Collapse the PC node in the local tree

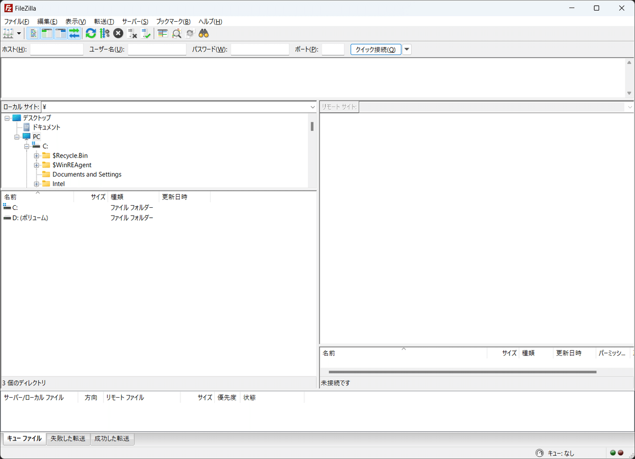pyautogui.click(x=16, y=136)
